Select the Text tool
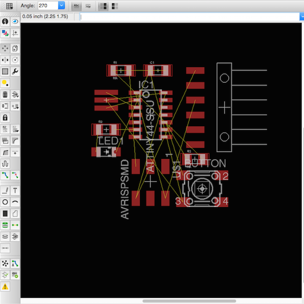Image resolution: width=304 pixels, height=304 pixels. [x=15, y=191]
